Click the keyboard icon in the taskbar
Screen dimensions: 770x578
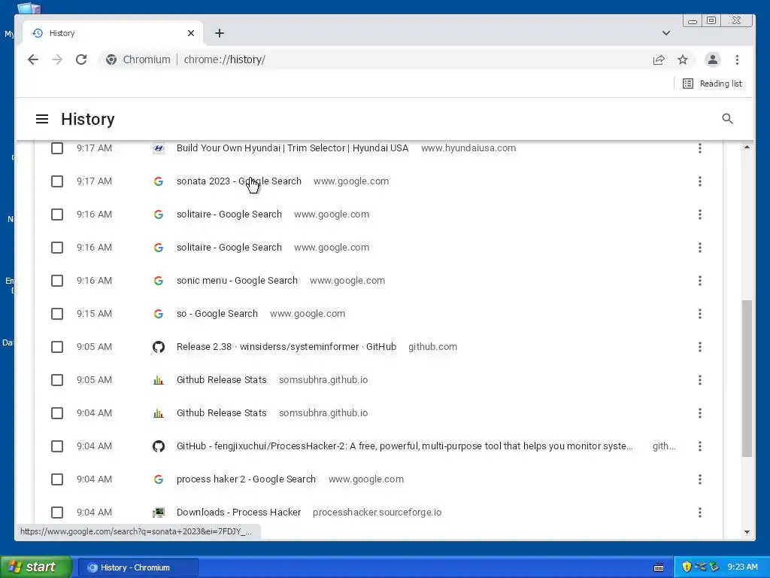pyautogui.click(x=659, y=567)
